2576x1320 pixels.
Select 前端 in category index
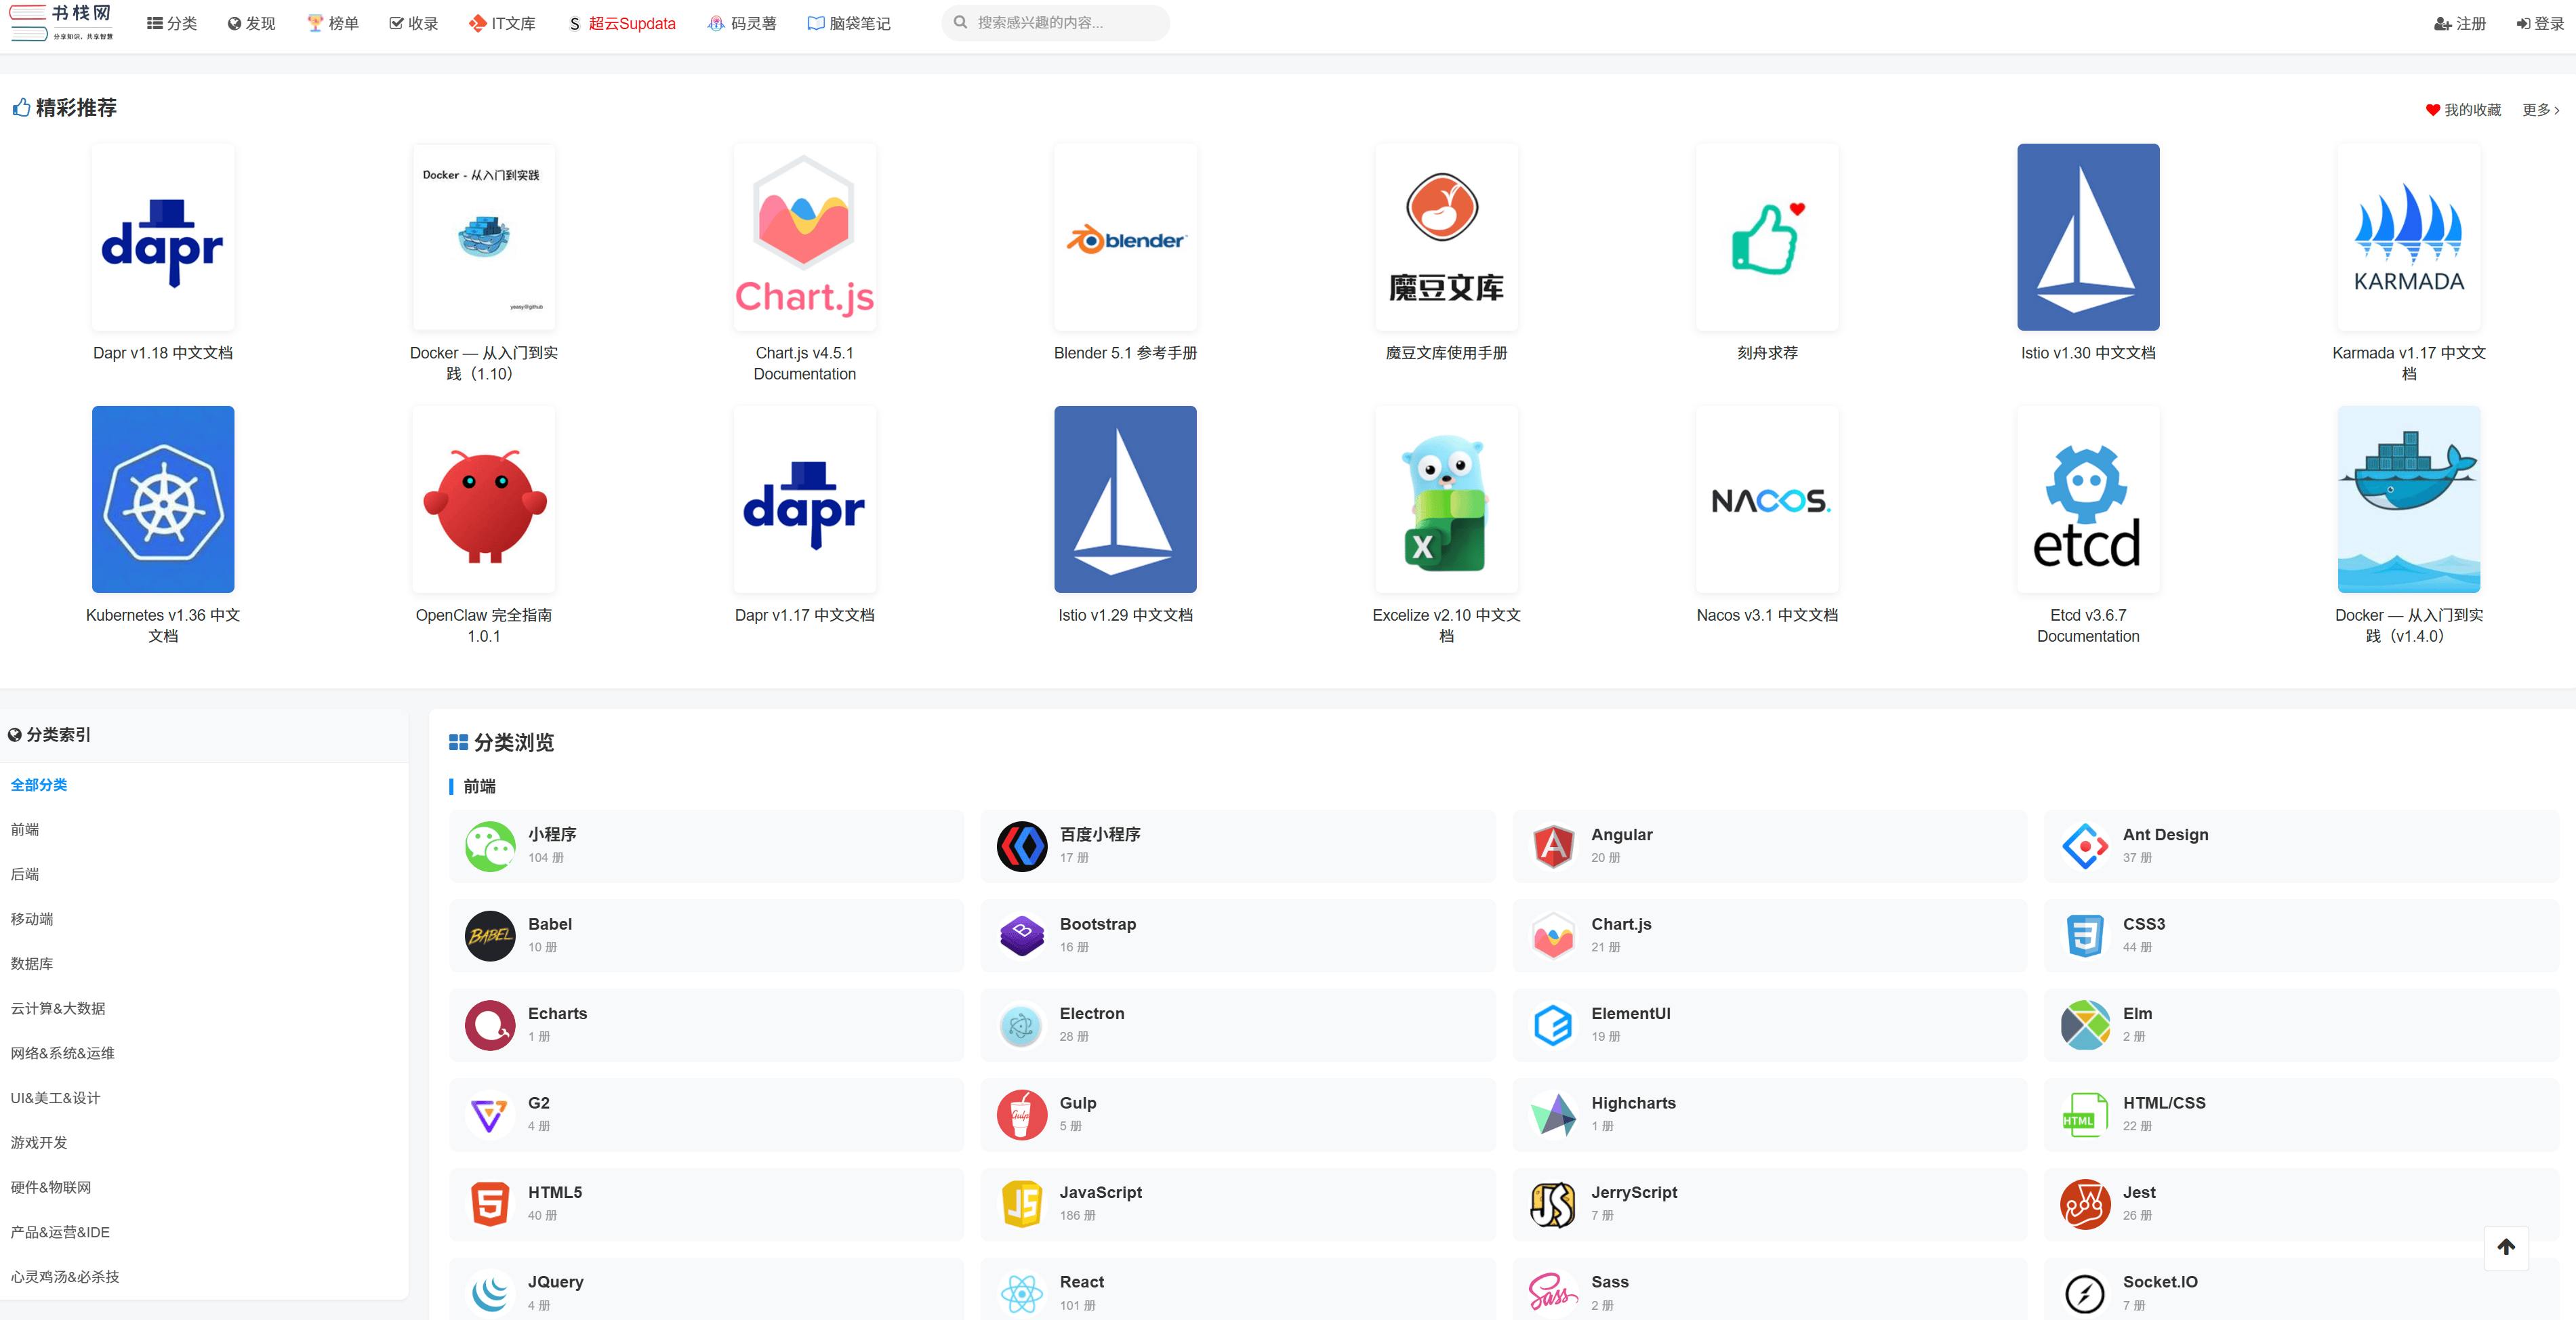tap(25, 830)
